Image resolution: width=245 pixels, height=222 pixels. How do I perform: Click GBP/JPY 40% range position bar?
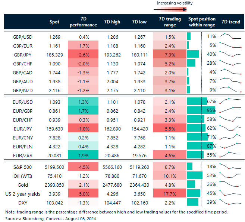[193, 54]
